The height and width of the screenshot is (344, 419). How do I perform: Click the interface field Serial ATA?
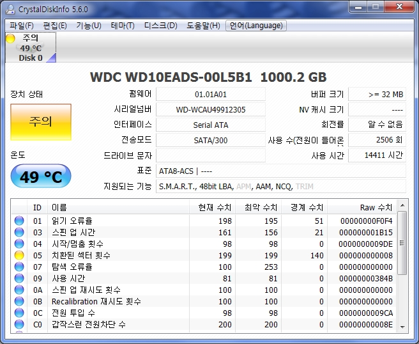[211, 125]
